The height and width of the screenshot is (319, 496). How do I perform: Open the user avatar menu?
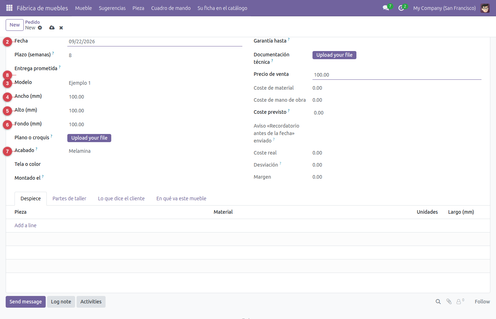(485, 8)
